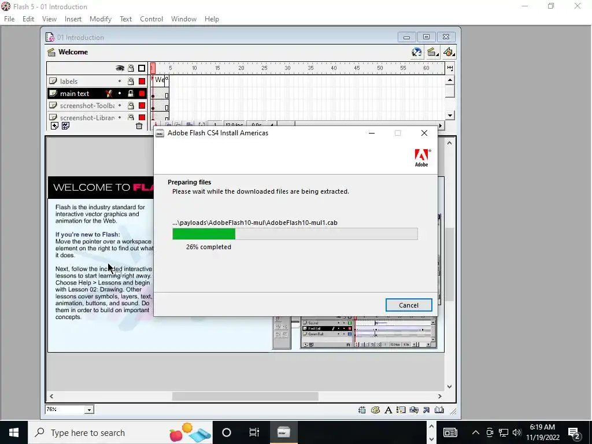Open the Control menu
Viewport: 592px width, 444px height.
pos(151,19)
